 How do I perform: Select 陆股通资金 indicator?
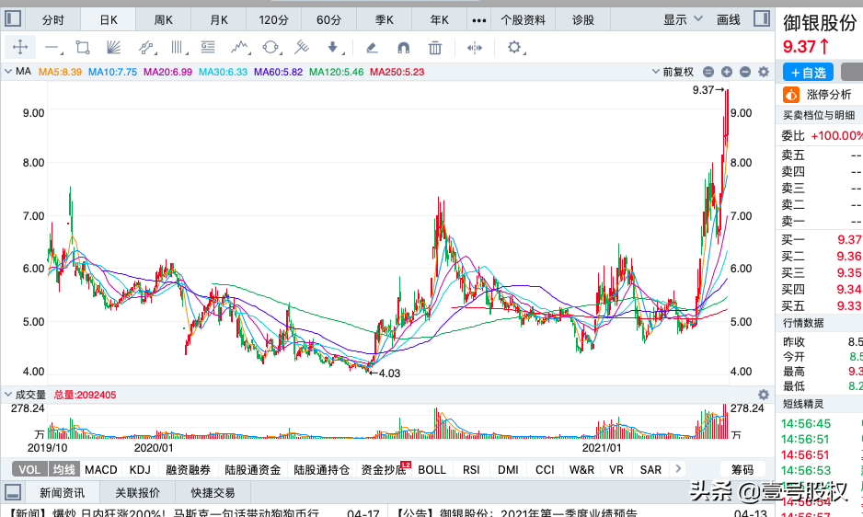(253, 469)
